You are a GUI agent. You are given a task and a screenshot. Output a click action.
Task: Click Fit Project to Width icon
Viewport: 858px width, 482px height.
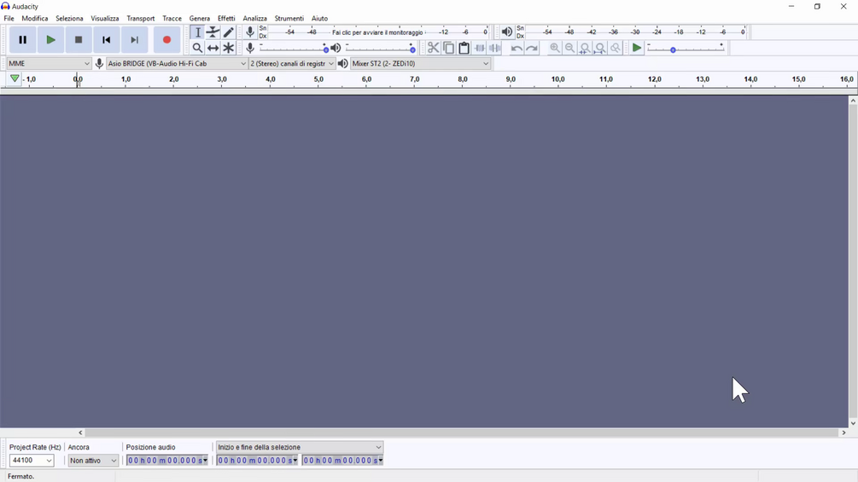(600, 48)
